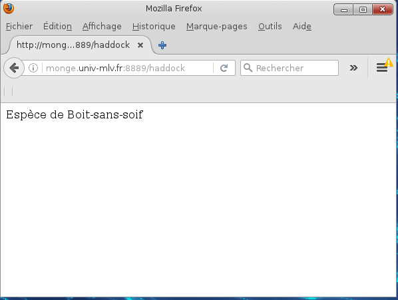Open the Édition menu

(x=57, y=27)
